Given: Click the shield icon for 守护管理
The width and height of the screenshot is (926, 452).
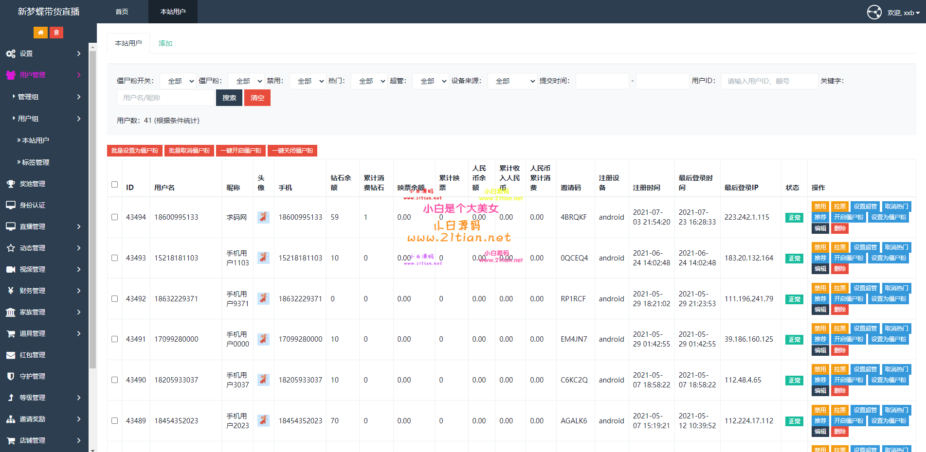Looking at the screenshot, I should 11,376.
